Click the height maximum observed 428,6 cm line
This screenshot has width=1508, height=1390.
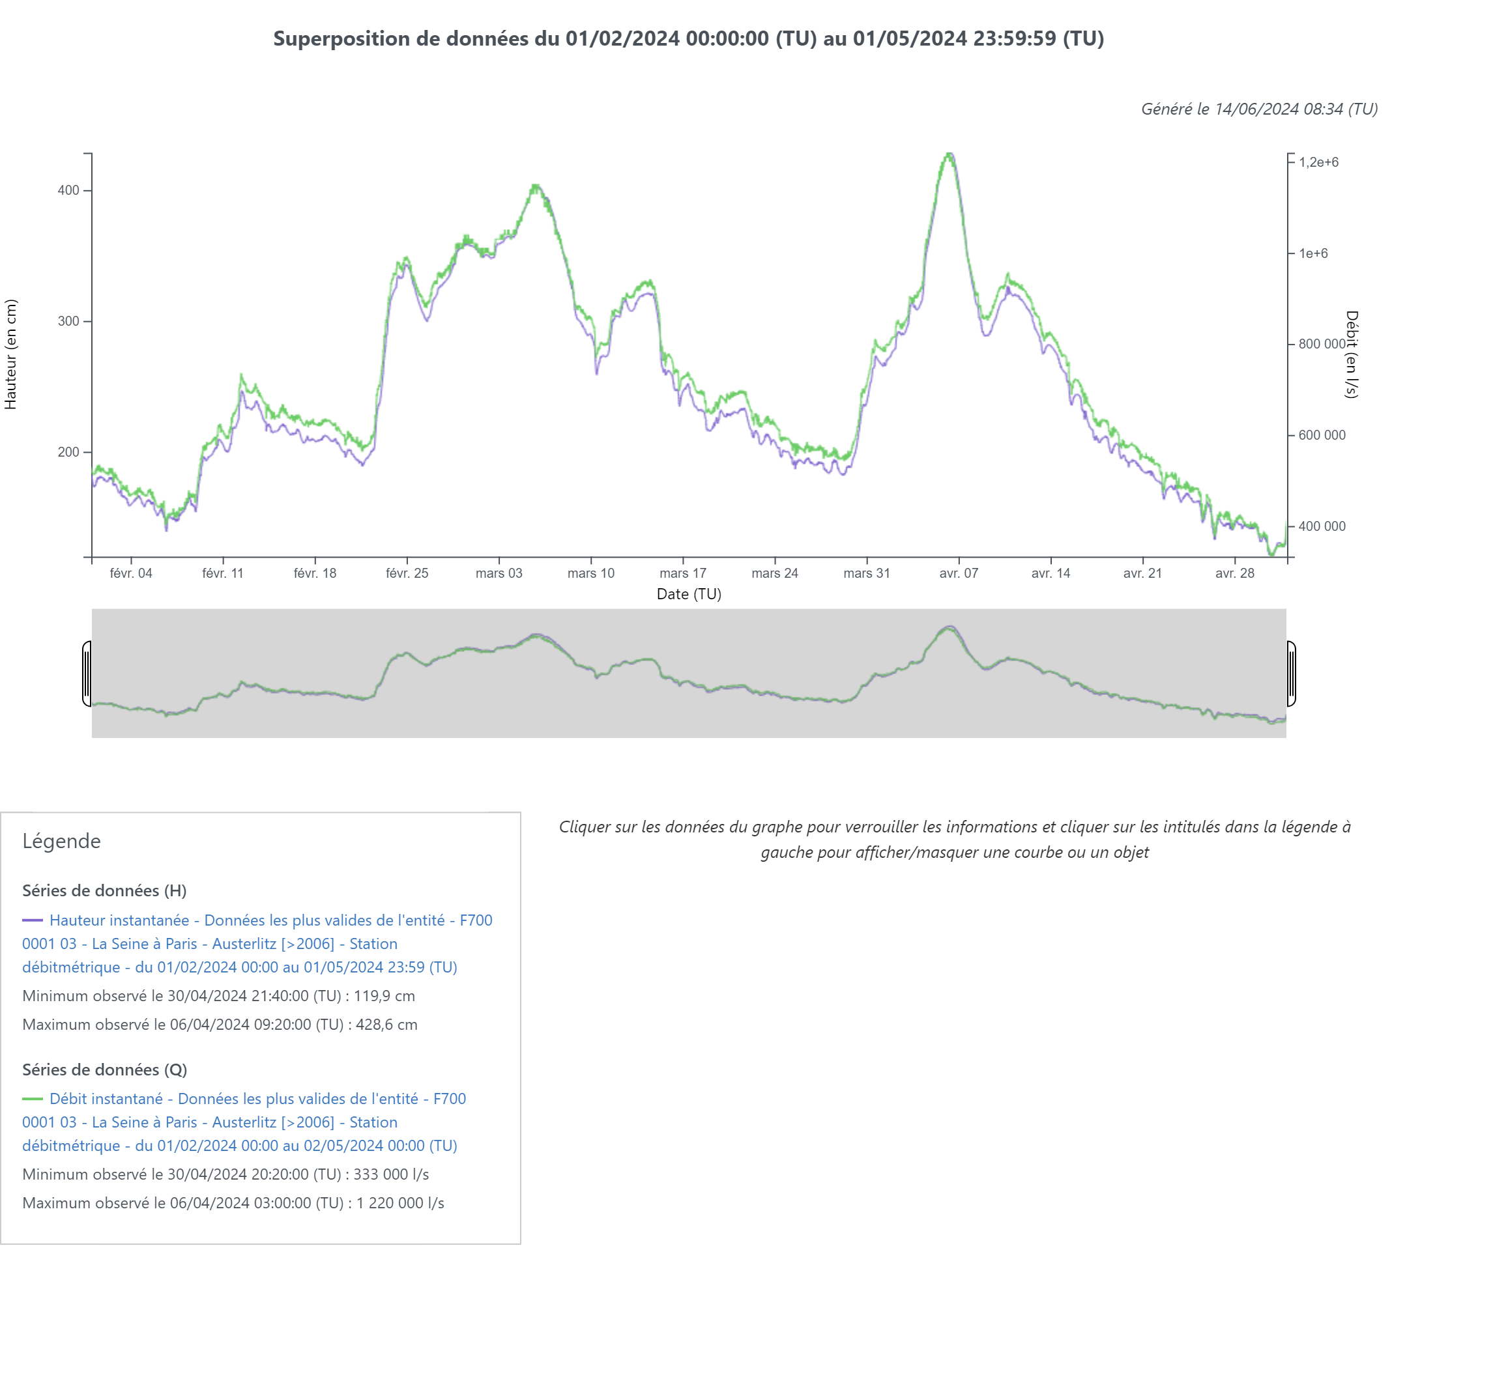click(x=220, y=1025)
